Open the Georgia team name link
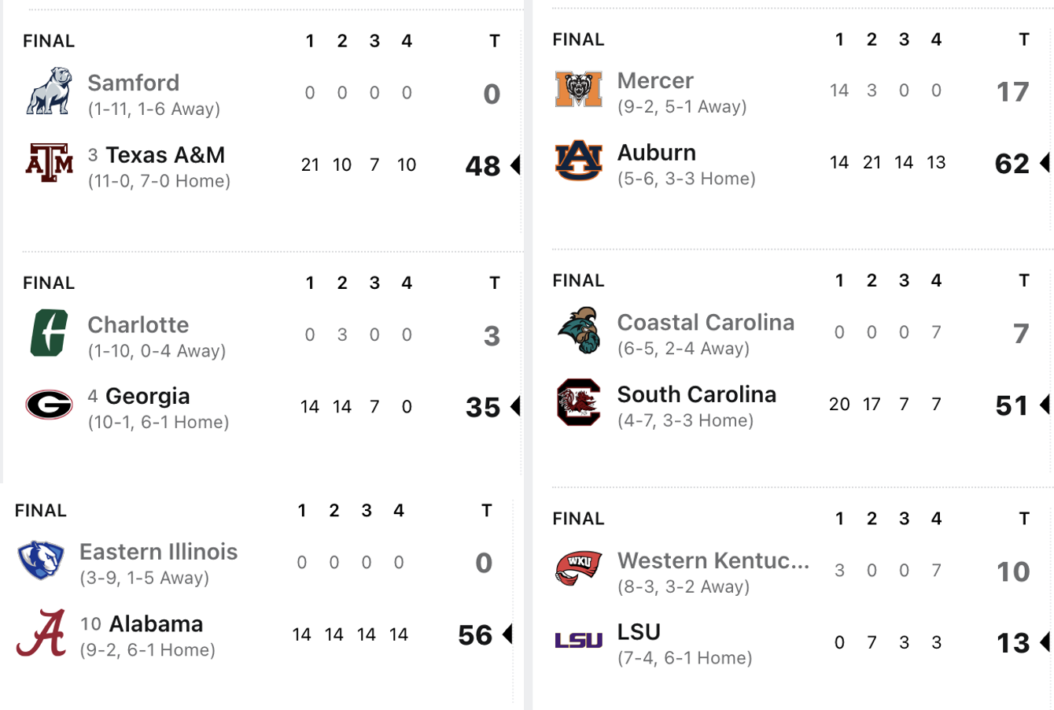The height and width of the screenshot is (710, 1054). (147, 396)
